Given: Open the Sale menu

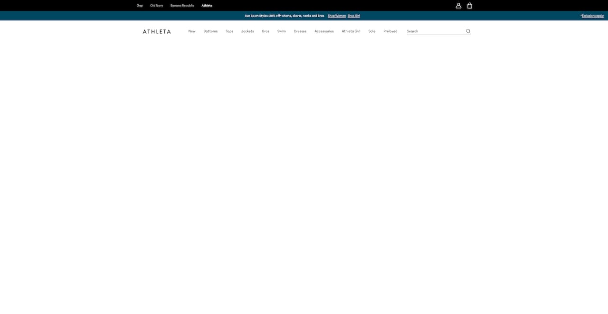Looking at the screenshot, I should [372, 31].
